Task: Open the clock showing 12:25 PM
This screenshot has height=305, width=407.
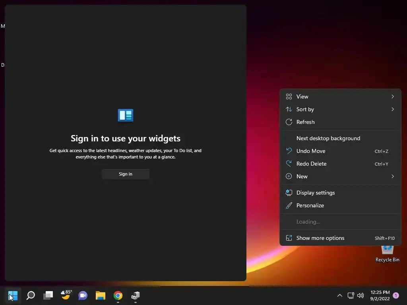Action: tap(380, 292)
